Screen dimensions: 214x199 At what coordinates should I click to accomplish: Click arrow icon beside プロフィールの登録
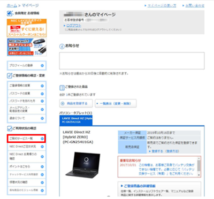pos(42,65)
